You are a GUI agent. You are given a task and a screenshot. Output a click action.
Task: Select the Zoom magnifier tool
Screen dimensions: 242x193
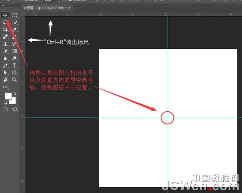click(x=14, y=80)
